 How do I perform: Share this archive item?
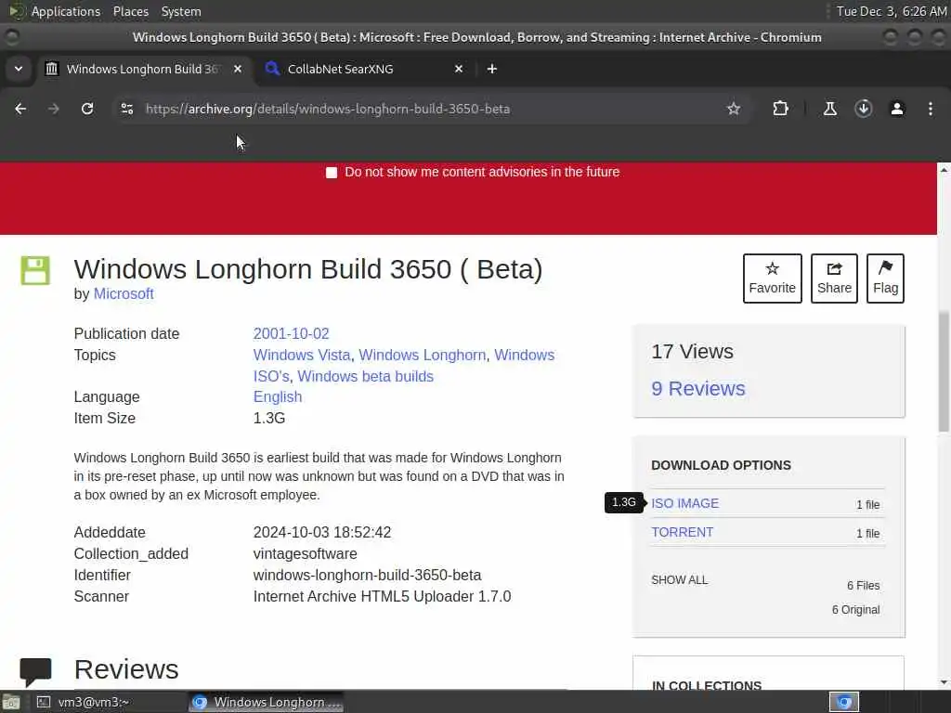tap(834, 279)
